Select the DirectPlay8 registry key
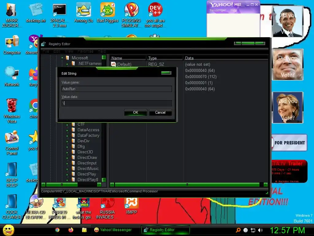 click(88, 179)
